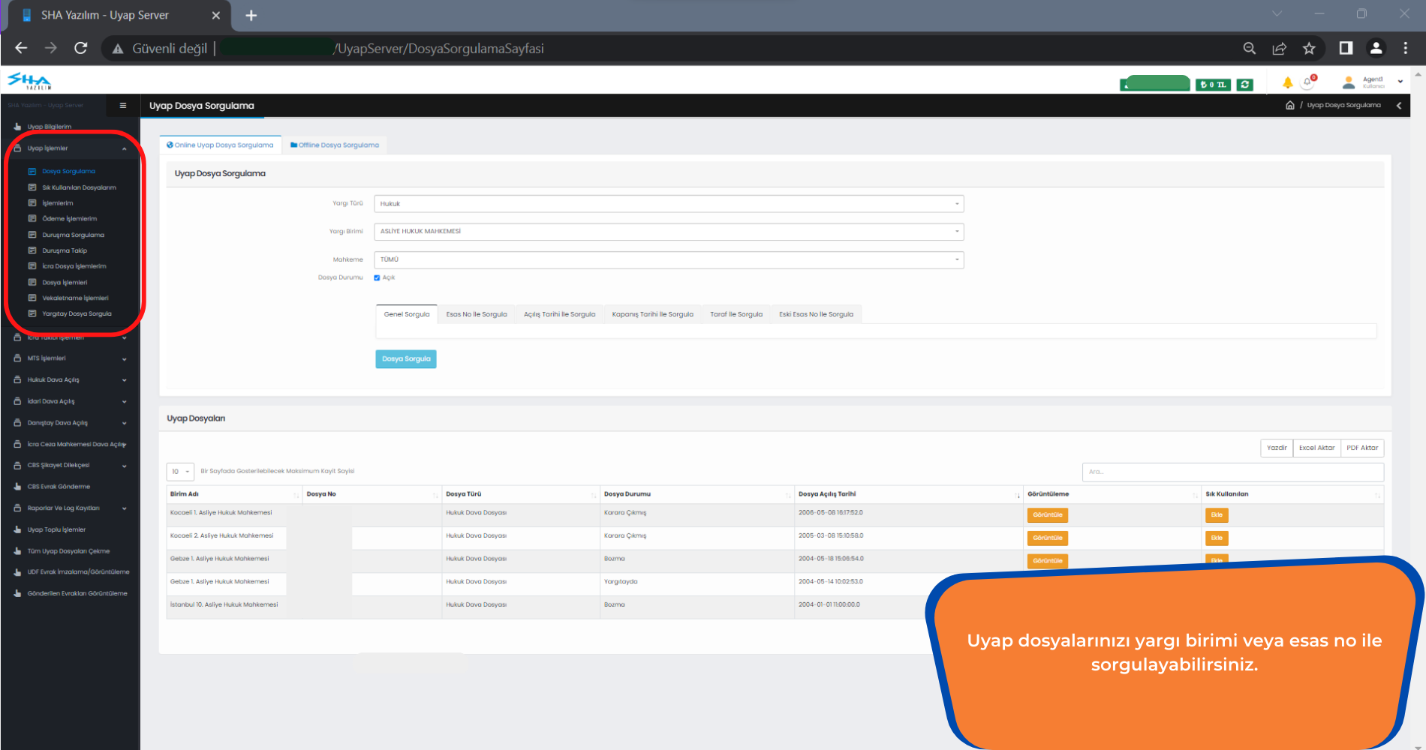Select Taraf İle Sorgula tab
The height and width of the screenshot is (750, 1426).
736,314
